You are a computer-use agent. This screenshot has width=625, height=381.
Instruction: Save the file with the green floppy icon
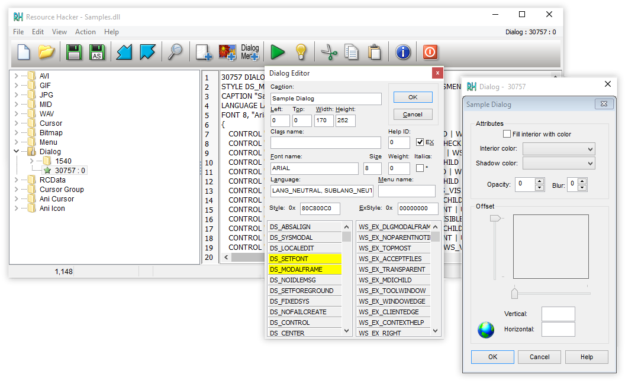pos(74,52)
